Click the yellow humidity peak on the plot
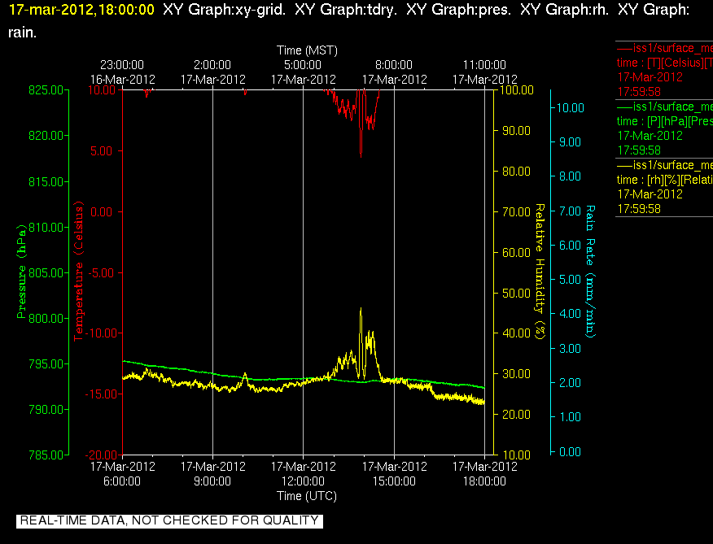This screenshot has width=713, height=544. 361,311
